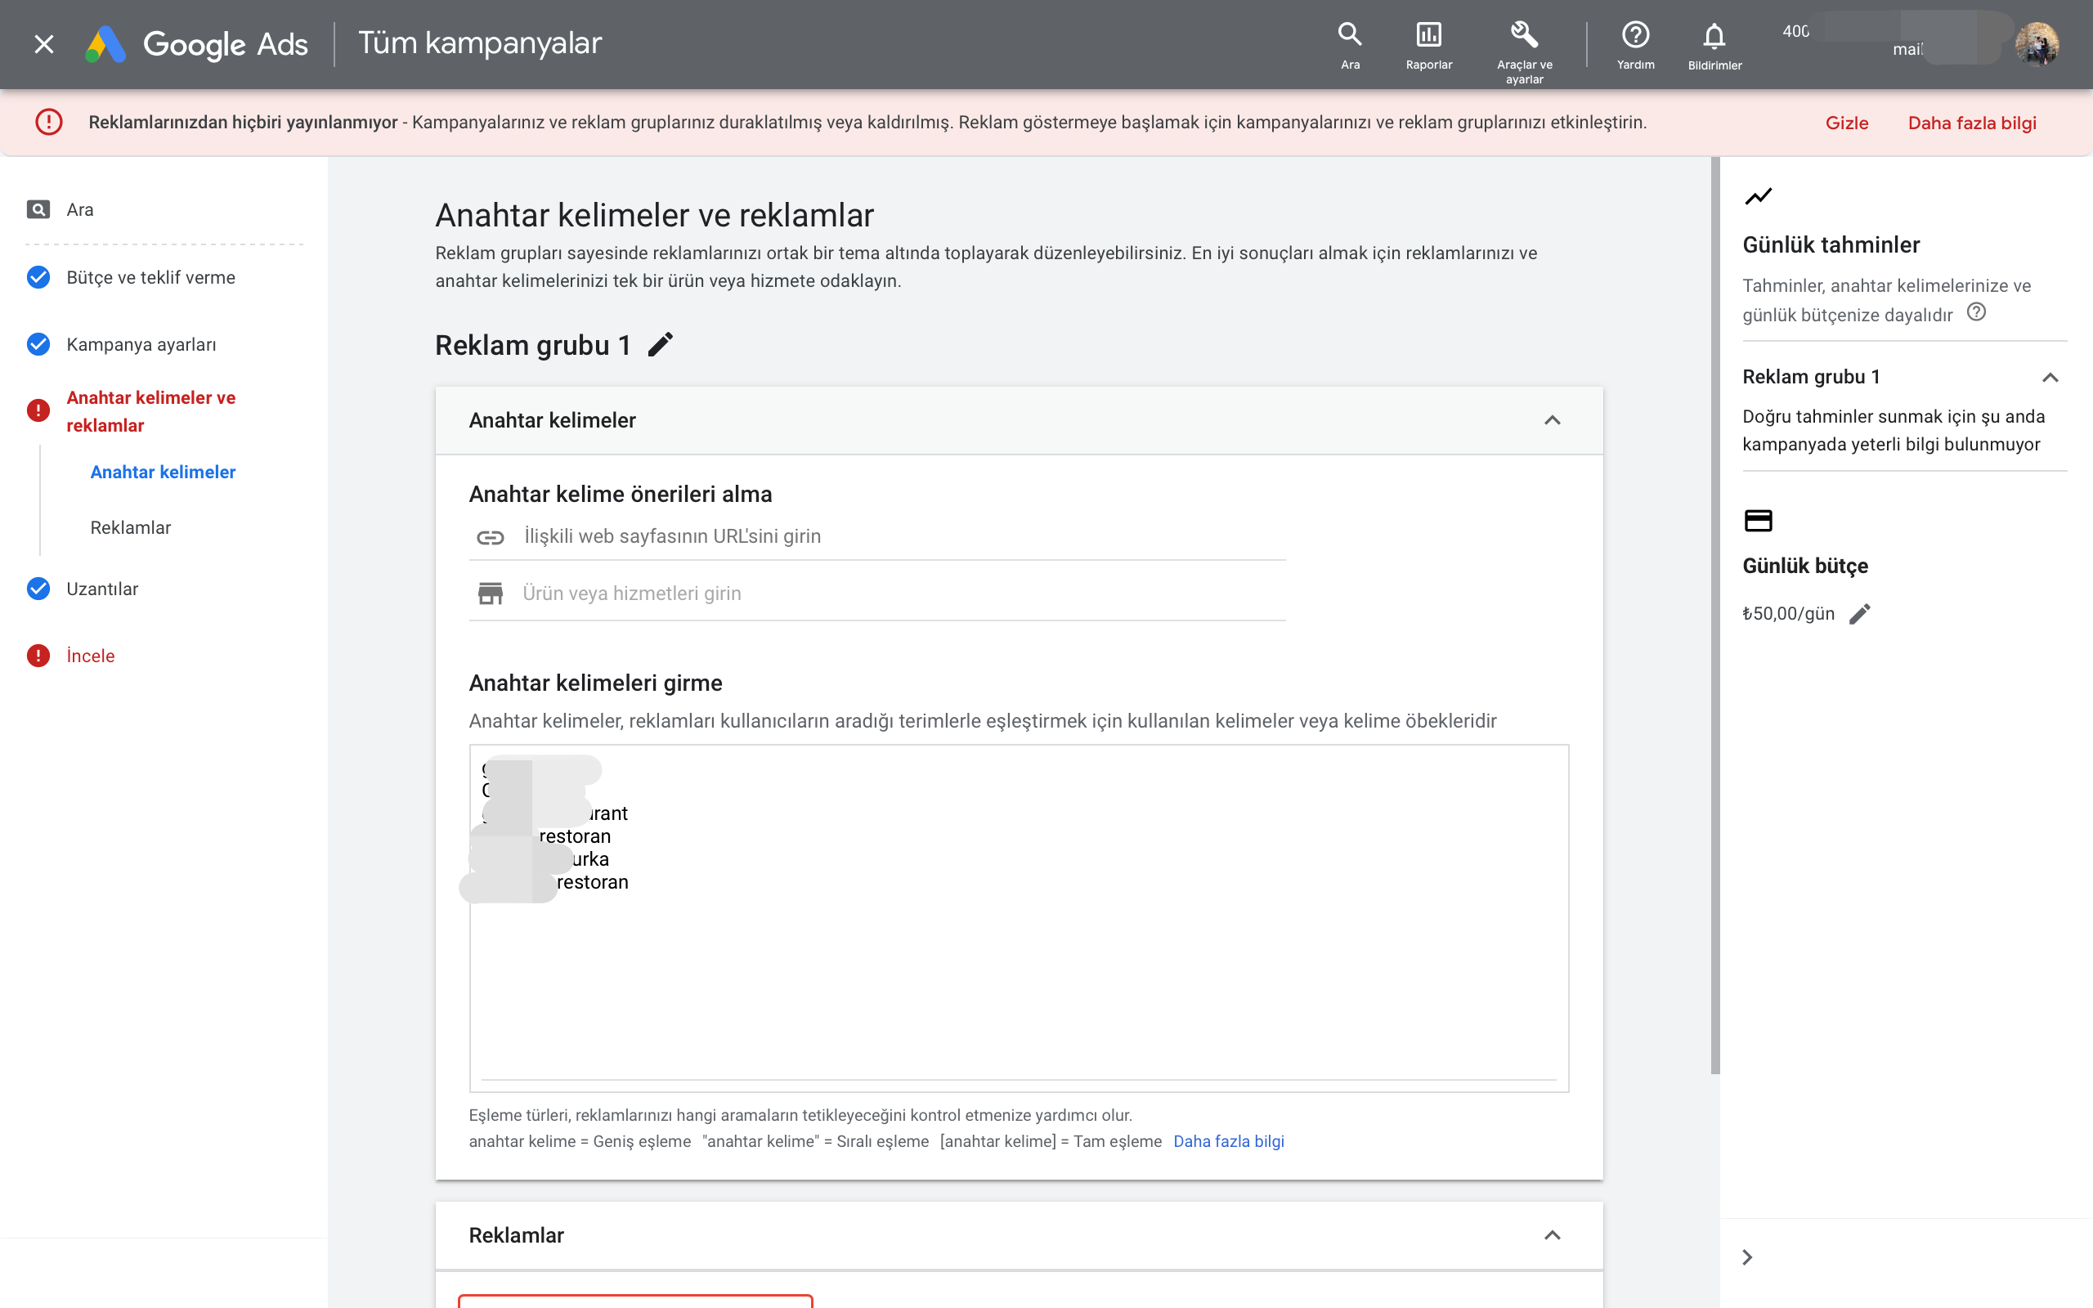
Task: Collapse the Reklamlar section
Action: (x=1552, y=1235)
